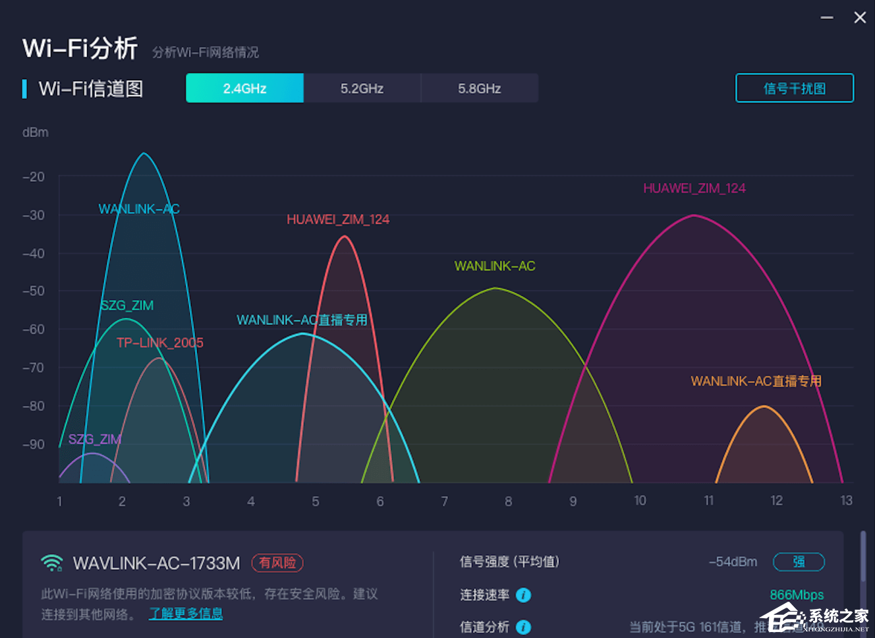Click the 866Mbps connection rate value

click(797, 595)
